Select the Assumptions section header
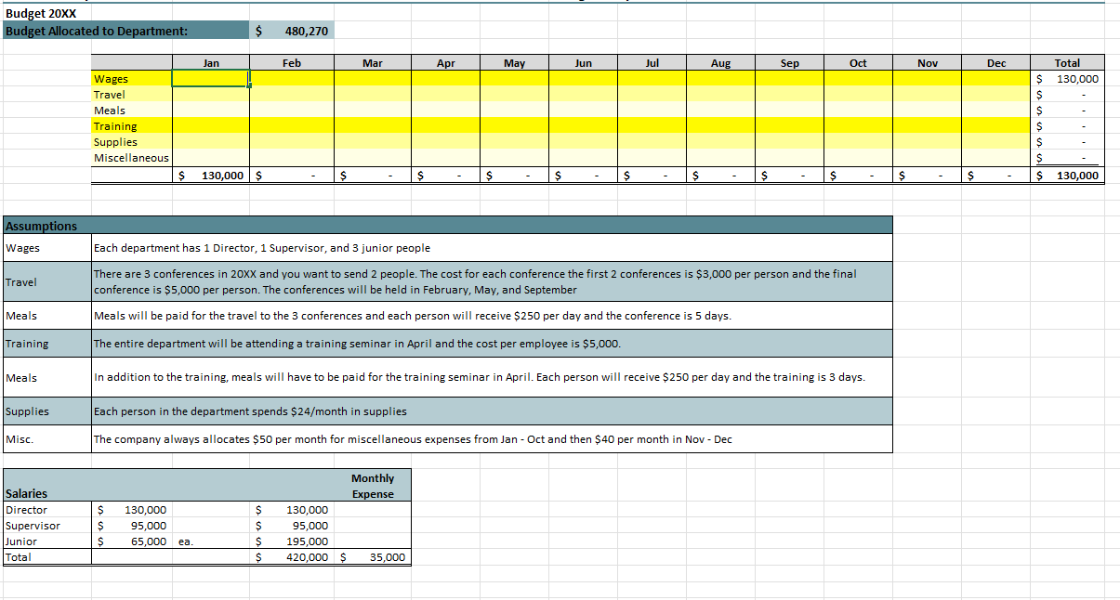 click(x=447, y=226)
